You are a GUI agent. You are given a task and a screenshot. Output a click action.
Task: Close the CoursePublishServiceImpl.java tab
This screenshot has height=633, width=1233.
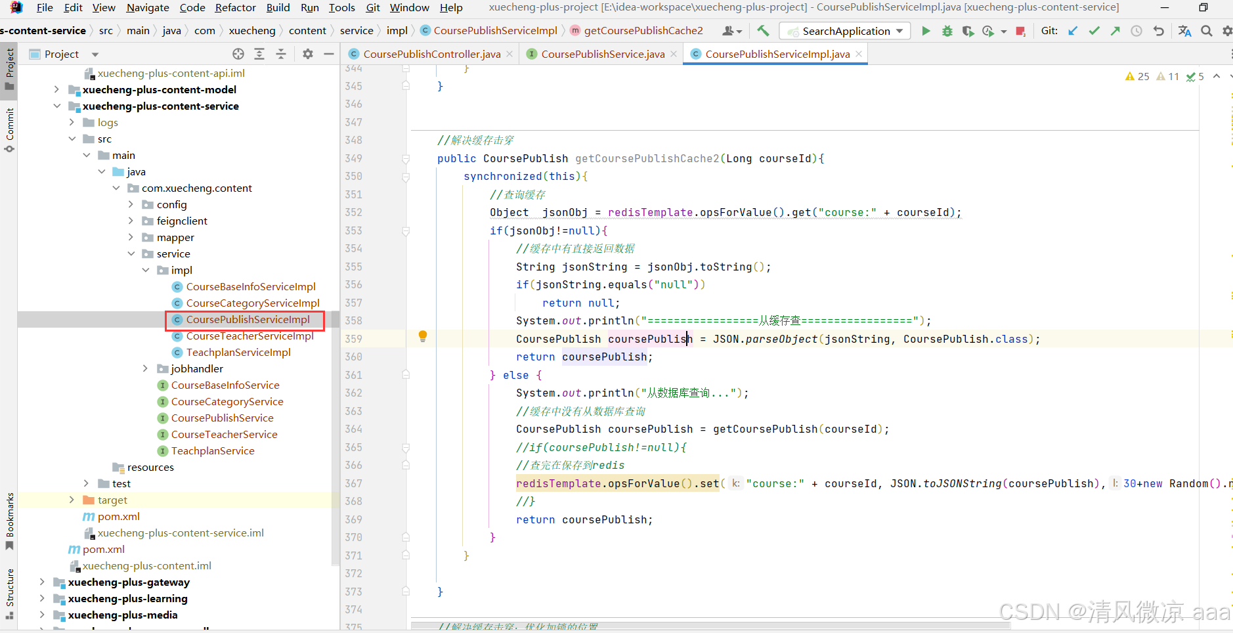coord(859,54)
